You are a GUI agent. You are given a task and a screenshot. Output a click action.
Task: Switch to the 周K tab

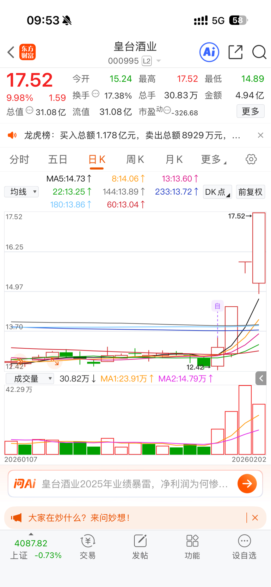click(135, 160)
